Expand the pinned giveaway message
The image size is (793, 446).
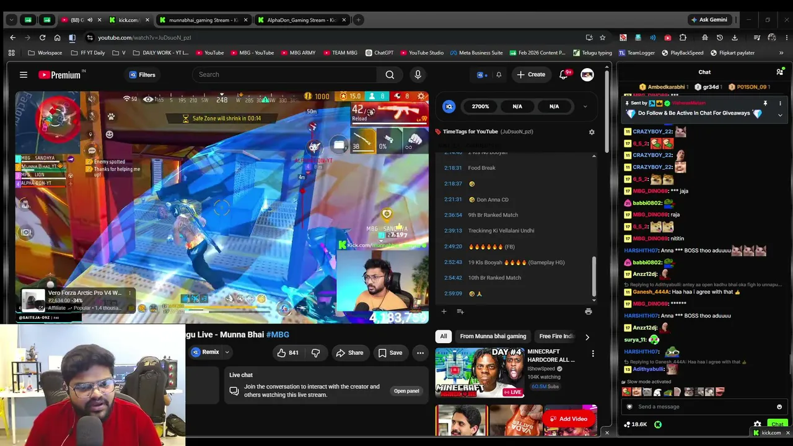[x=780, y=115]
